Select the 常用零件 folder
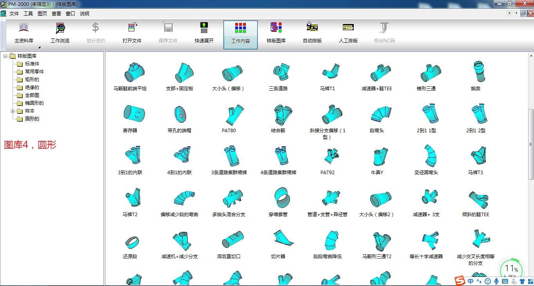This screenshot has width=534, height=286. click(x=30, y=72)
